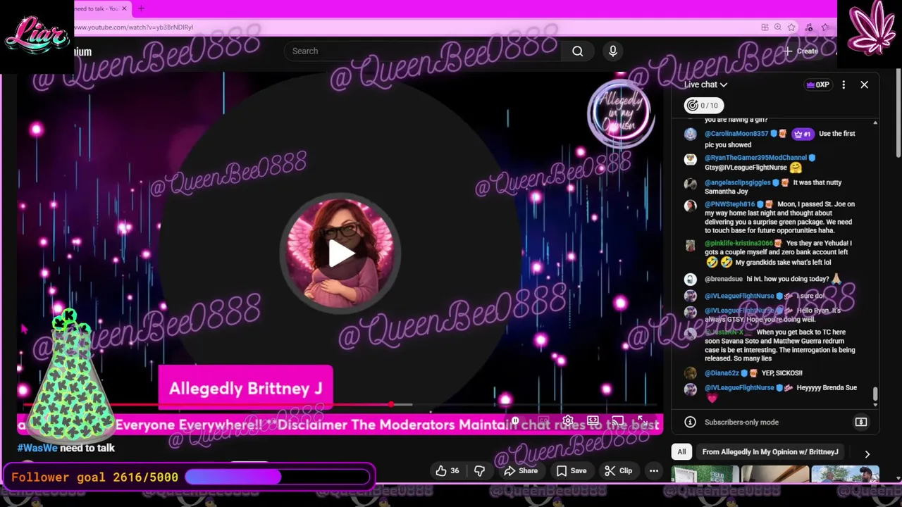This screenshot has height=507, width=902.
Task: Create a Clip of the video
Action: (x=618, y=471)
